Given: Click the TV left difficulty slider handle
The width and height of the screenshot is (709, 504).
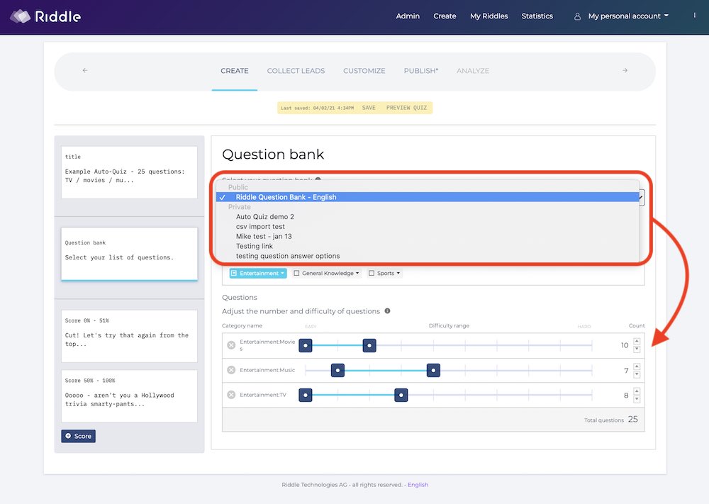Looking at the screenshot, I should (x=305, y=395).
